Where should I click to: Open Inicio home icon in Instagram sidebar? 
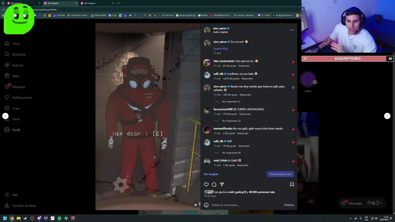pos(7,43)
